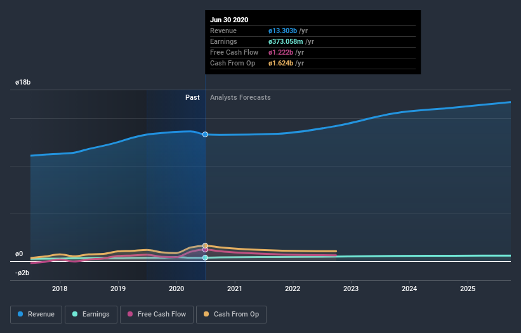Click the ø1.222b free cash flow value
The width and height of the screenshot is (521, 333).
coord(280,53)
